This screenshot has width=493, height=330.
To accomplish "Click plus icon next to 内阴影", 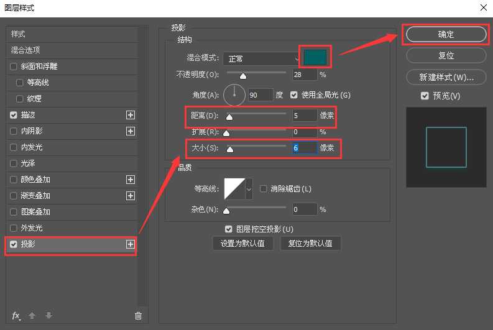I will [131, 131].
